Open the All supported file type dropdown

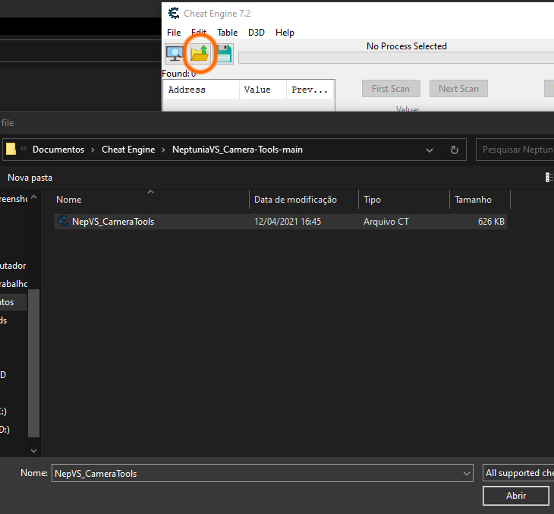pyautogui.click(x=518, y=473)
